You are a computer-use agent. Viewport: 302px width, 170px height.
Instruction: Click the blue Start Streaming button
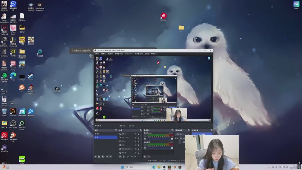(202, 134)
